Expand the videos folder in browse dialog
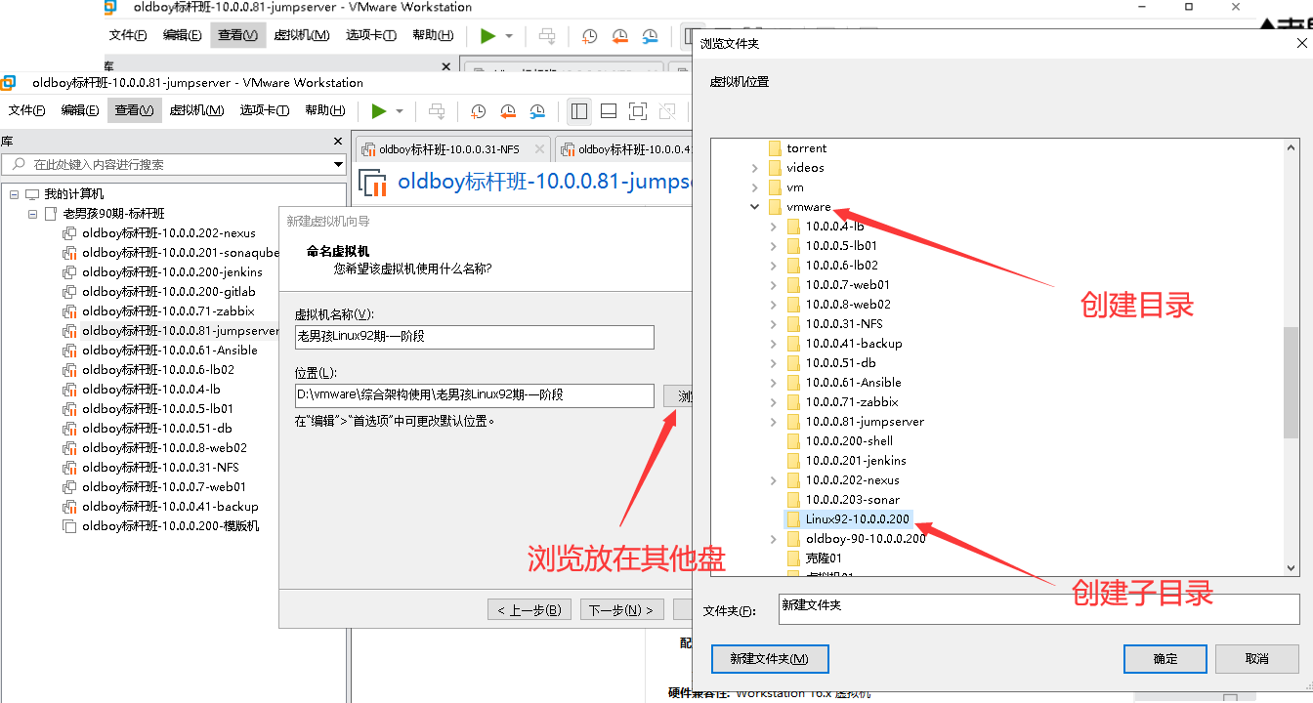Viewport: 1313px width, 703px height. click(x=754, y=168)
